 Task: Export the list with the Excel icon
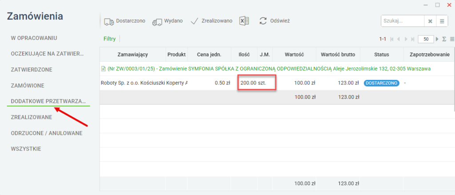coord(244,21)
